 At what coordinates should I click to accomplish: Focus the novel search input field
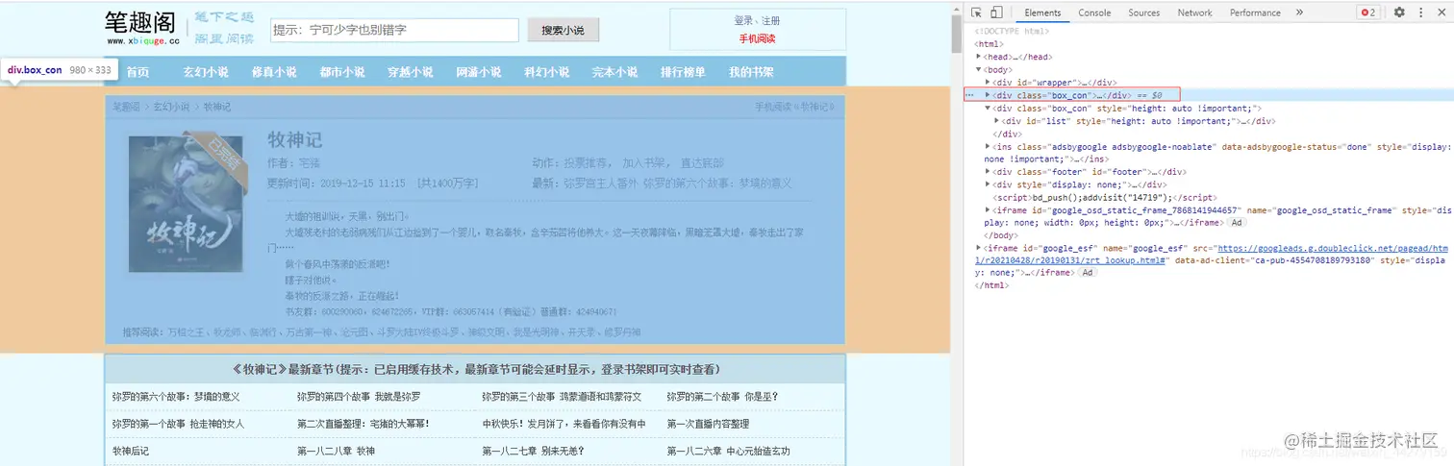(x=395, y=30)
